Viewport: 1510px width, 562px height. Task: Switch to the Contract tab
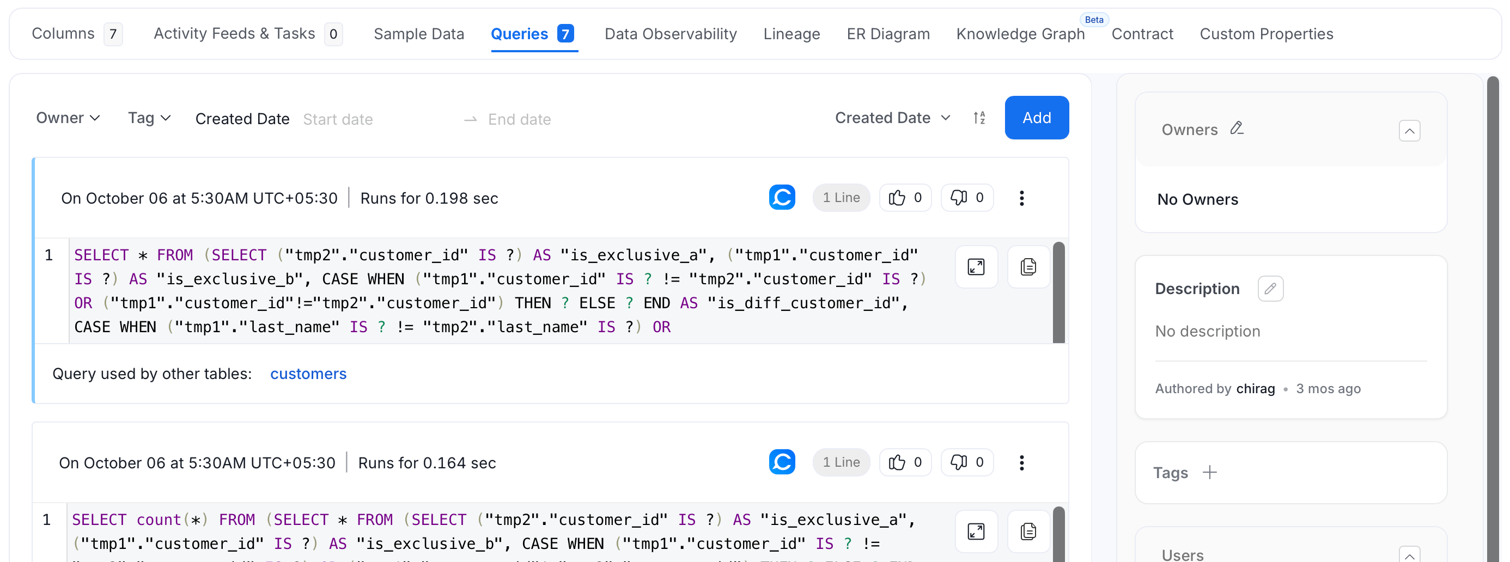pos(1142,34)
